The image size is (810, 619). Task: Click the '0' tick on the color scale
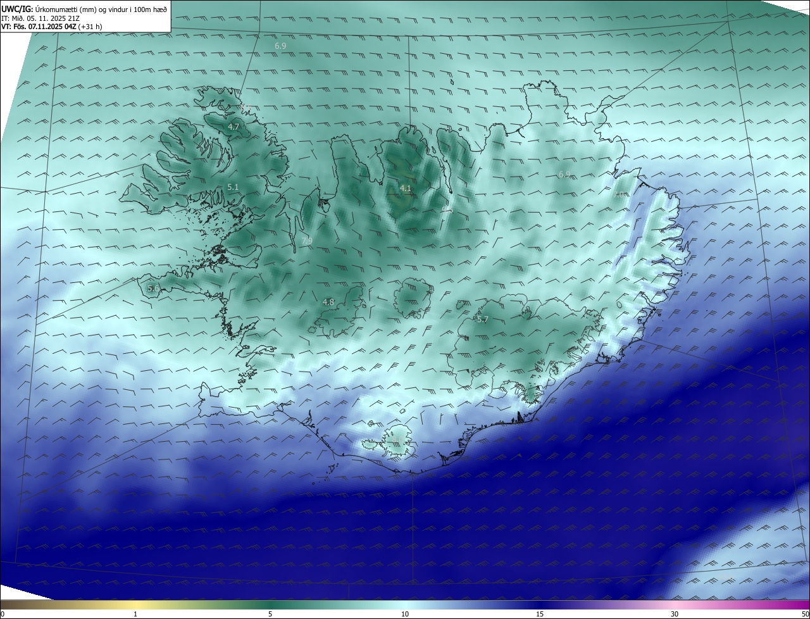click(3, 614)
